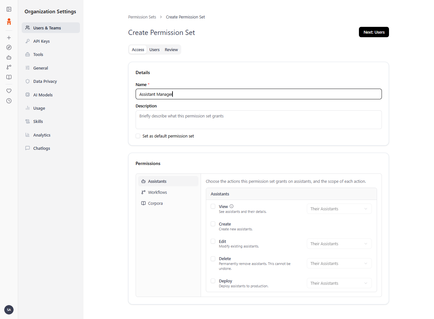Open the book corpora icon in left rail

pyautogui.click(x=9, y=77)
